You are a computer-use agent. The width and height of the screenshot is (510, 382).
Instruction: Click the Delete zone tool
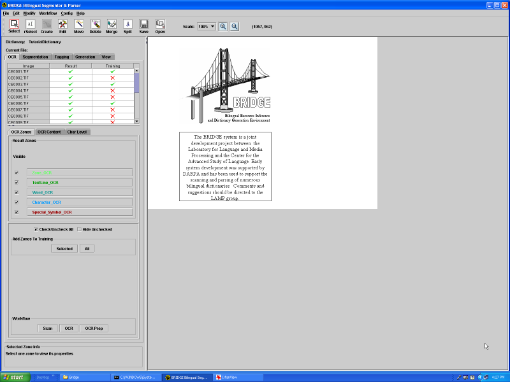(95, 24)
